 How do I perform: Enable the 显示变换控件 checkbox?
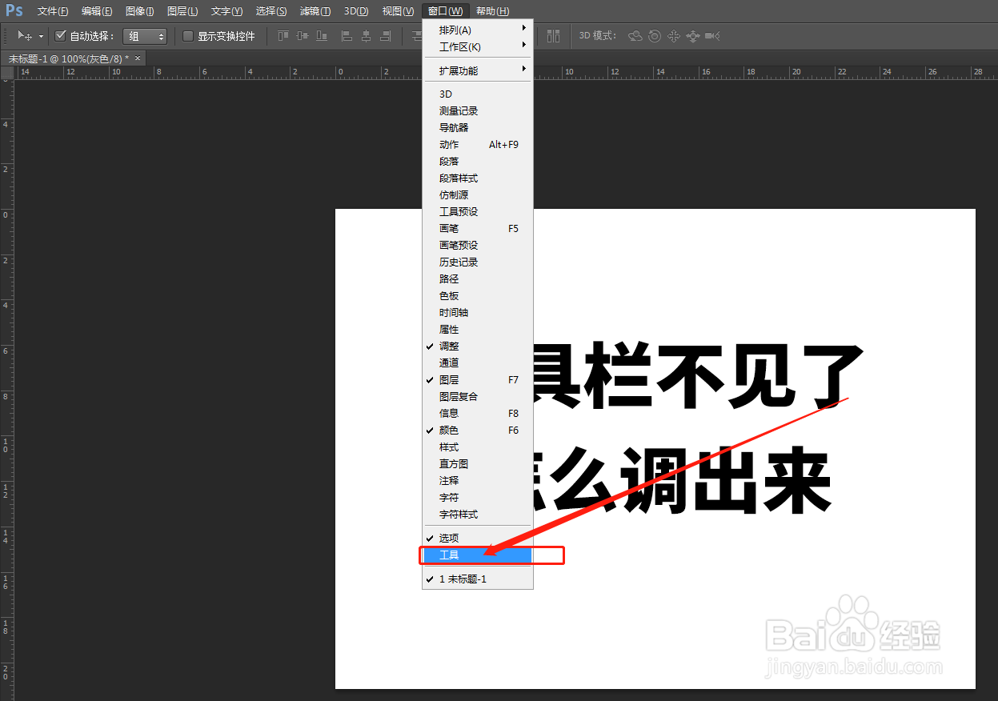click(x=188, y=36)
